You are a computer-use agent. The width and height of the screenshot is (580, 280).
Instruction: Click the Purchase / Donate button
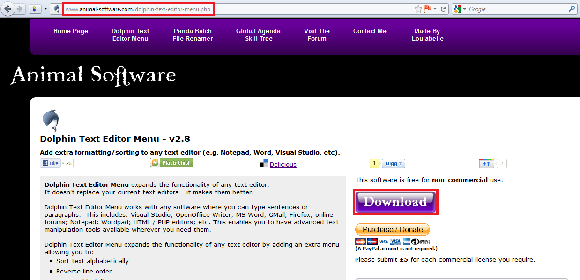click(393, 229)
